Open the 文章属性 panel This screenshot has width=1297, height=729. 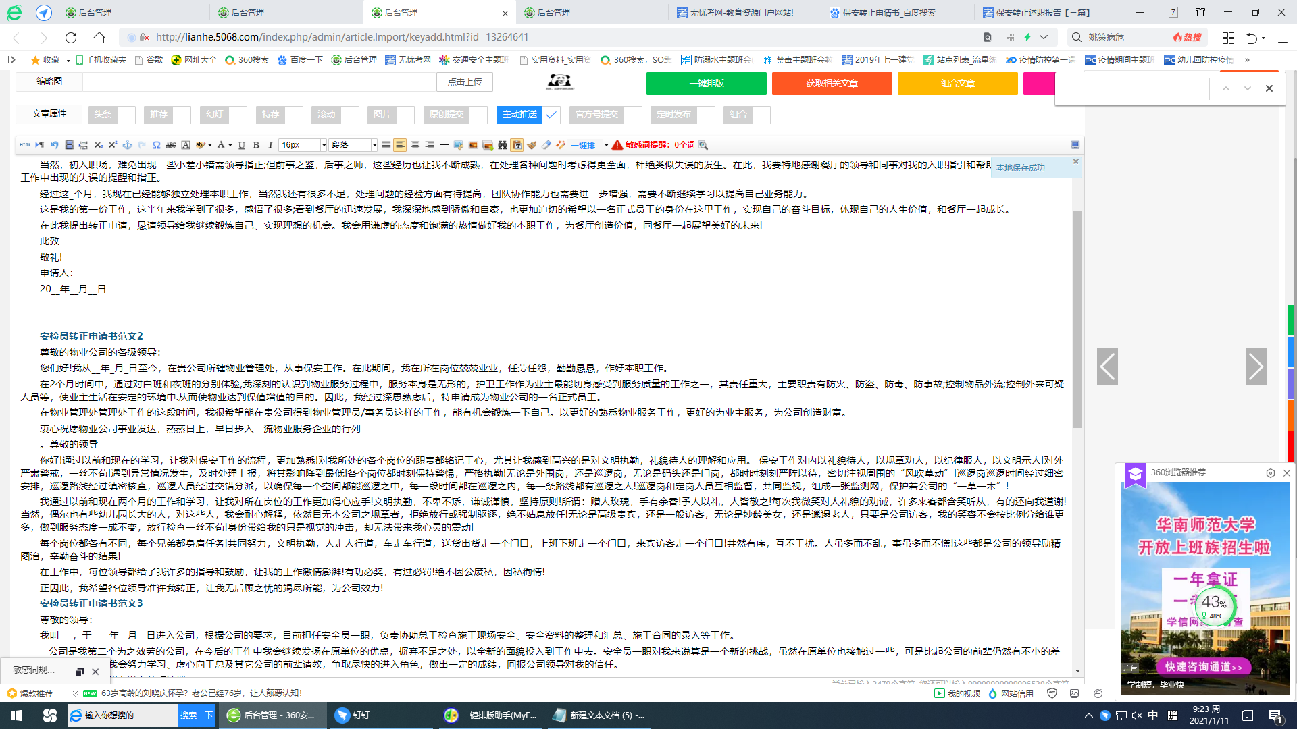pos(48,115)
